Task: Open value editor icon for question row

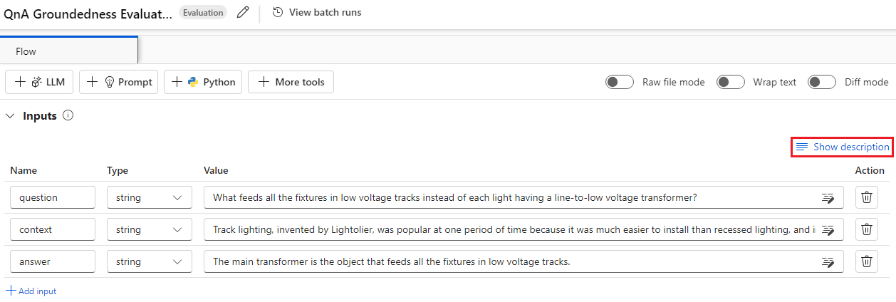Action: pos(828,198)
